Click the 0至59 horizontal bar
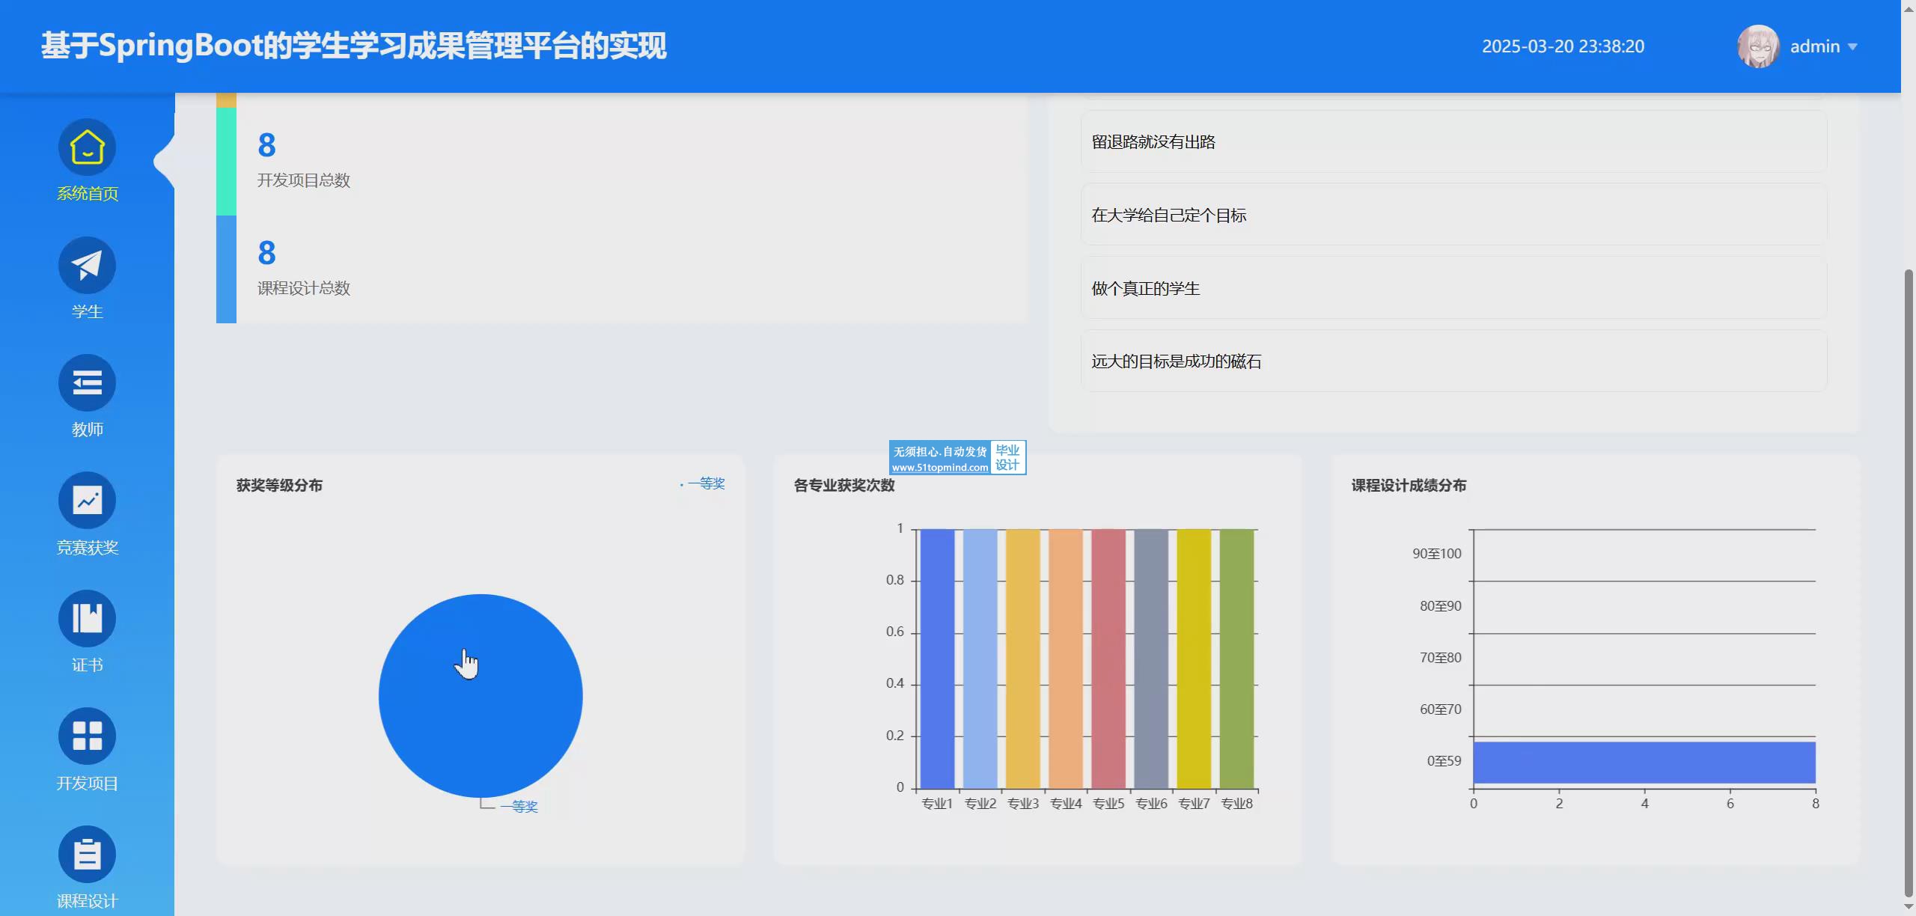Image resolution: width=1916 pixels, height=916 pixels. pyautogui.click(x=1644, y=763)
